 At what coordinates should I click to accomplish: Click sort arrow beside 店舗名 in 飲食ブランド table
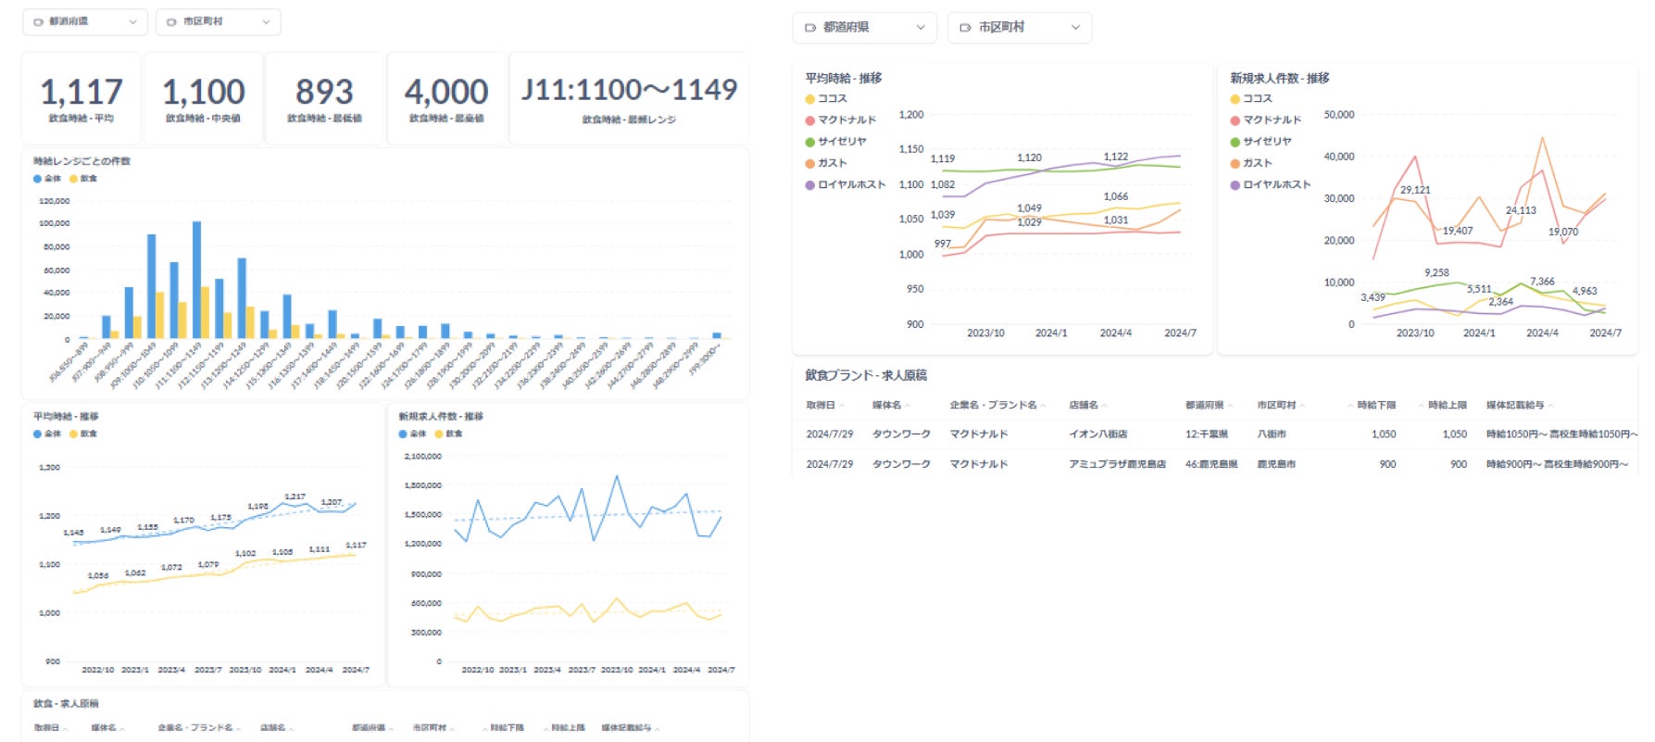click(1104, 406)
